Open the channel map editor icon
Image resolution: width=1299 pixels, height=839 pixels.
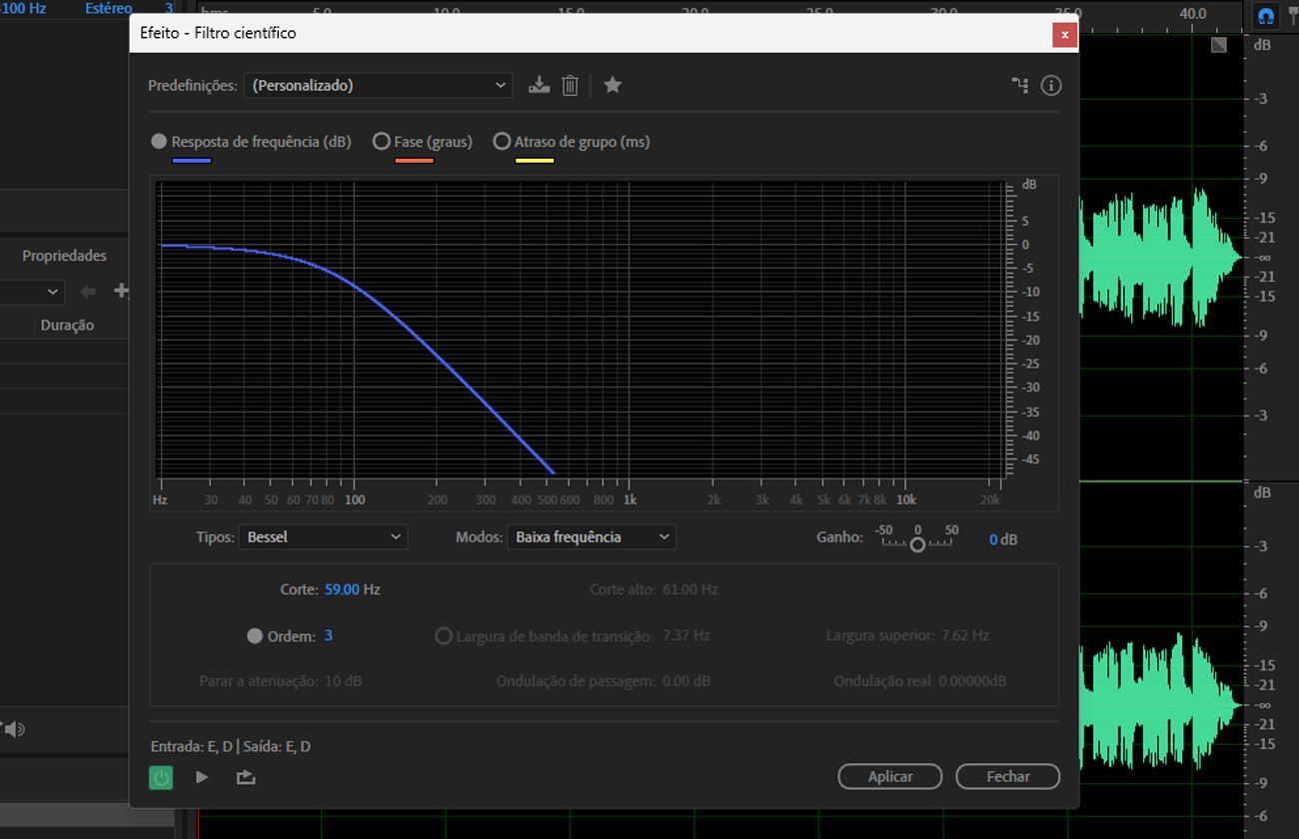1019,85
